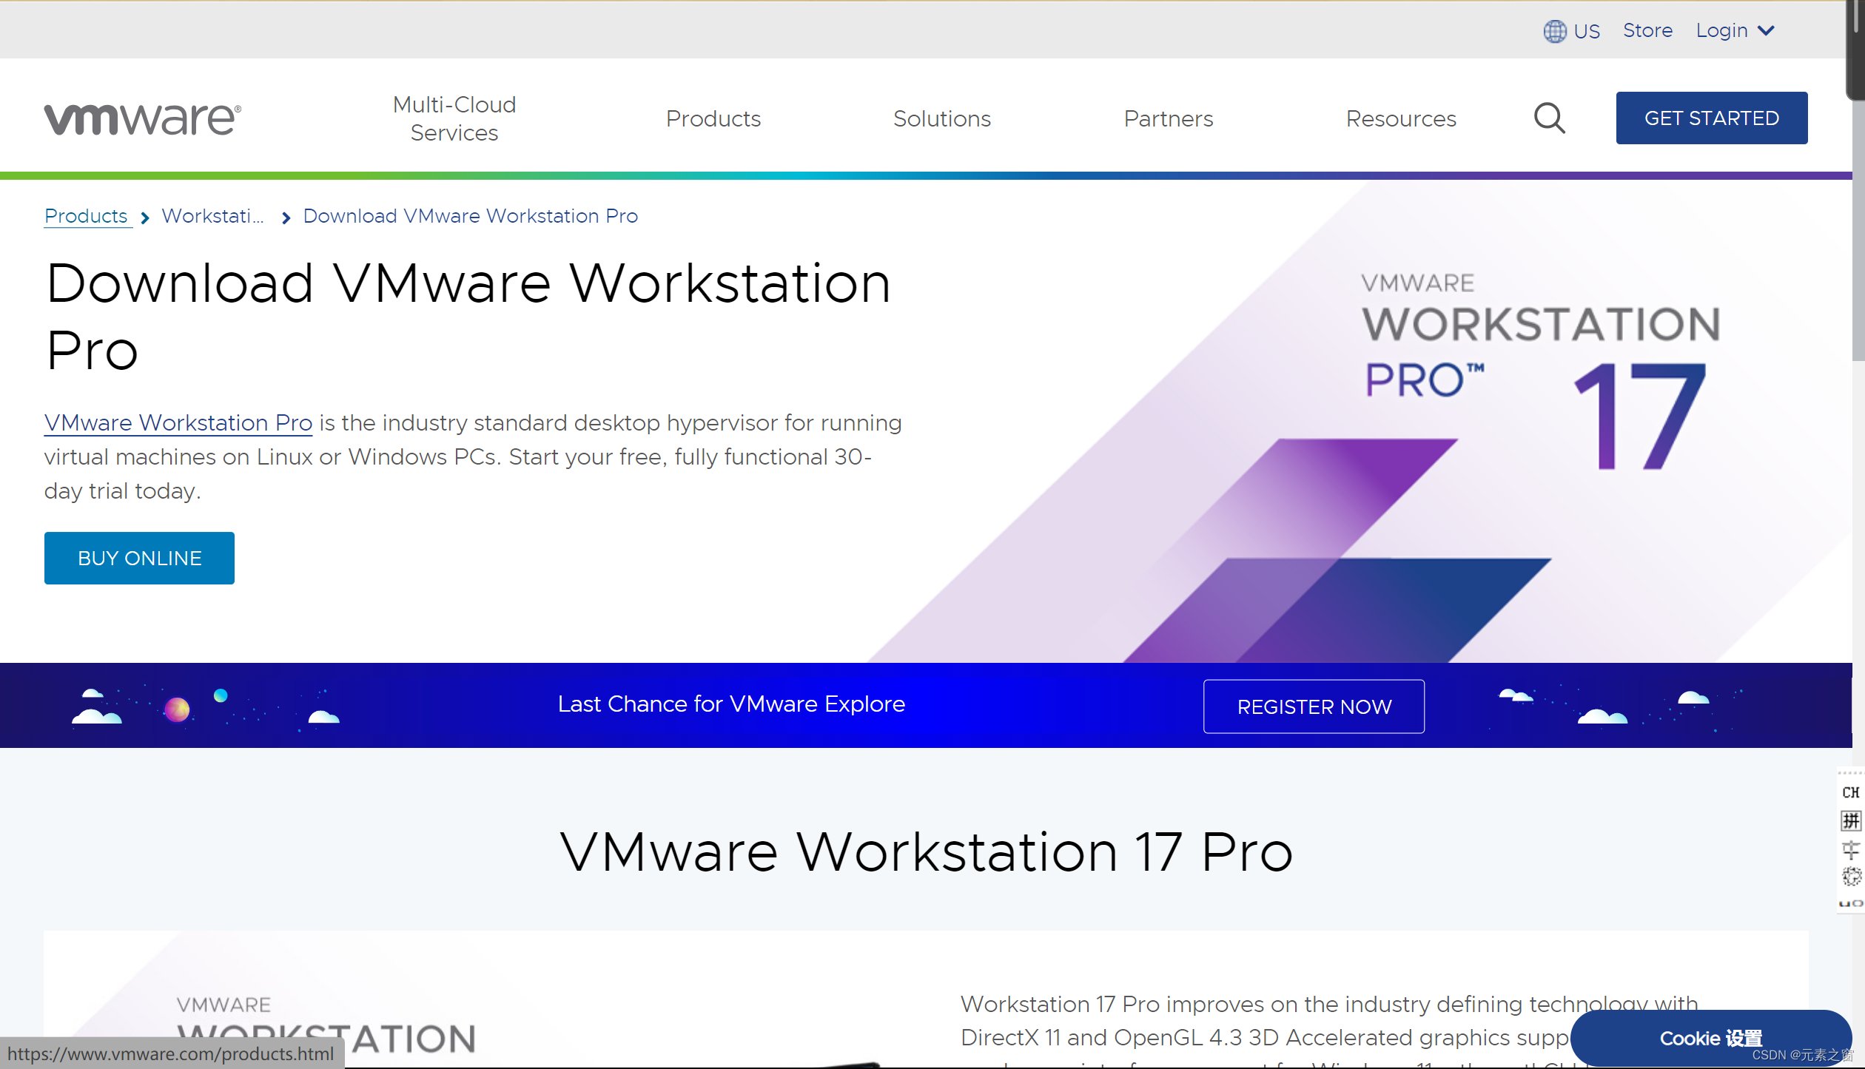The width and height of the screenshot is (1865, 1069).
Task: Open the VMware Workstation Pro text link
Action: 178,422
